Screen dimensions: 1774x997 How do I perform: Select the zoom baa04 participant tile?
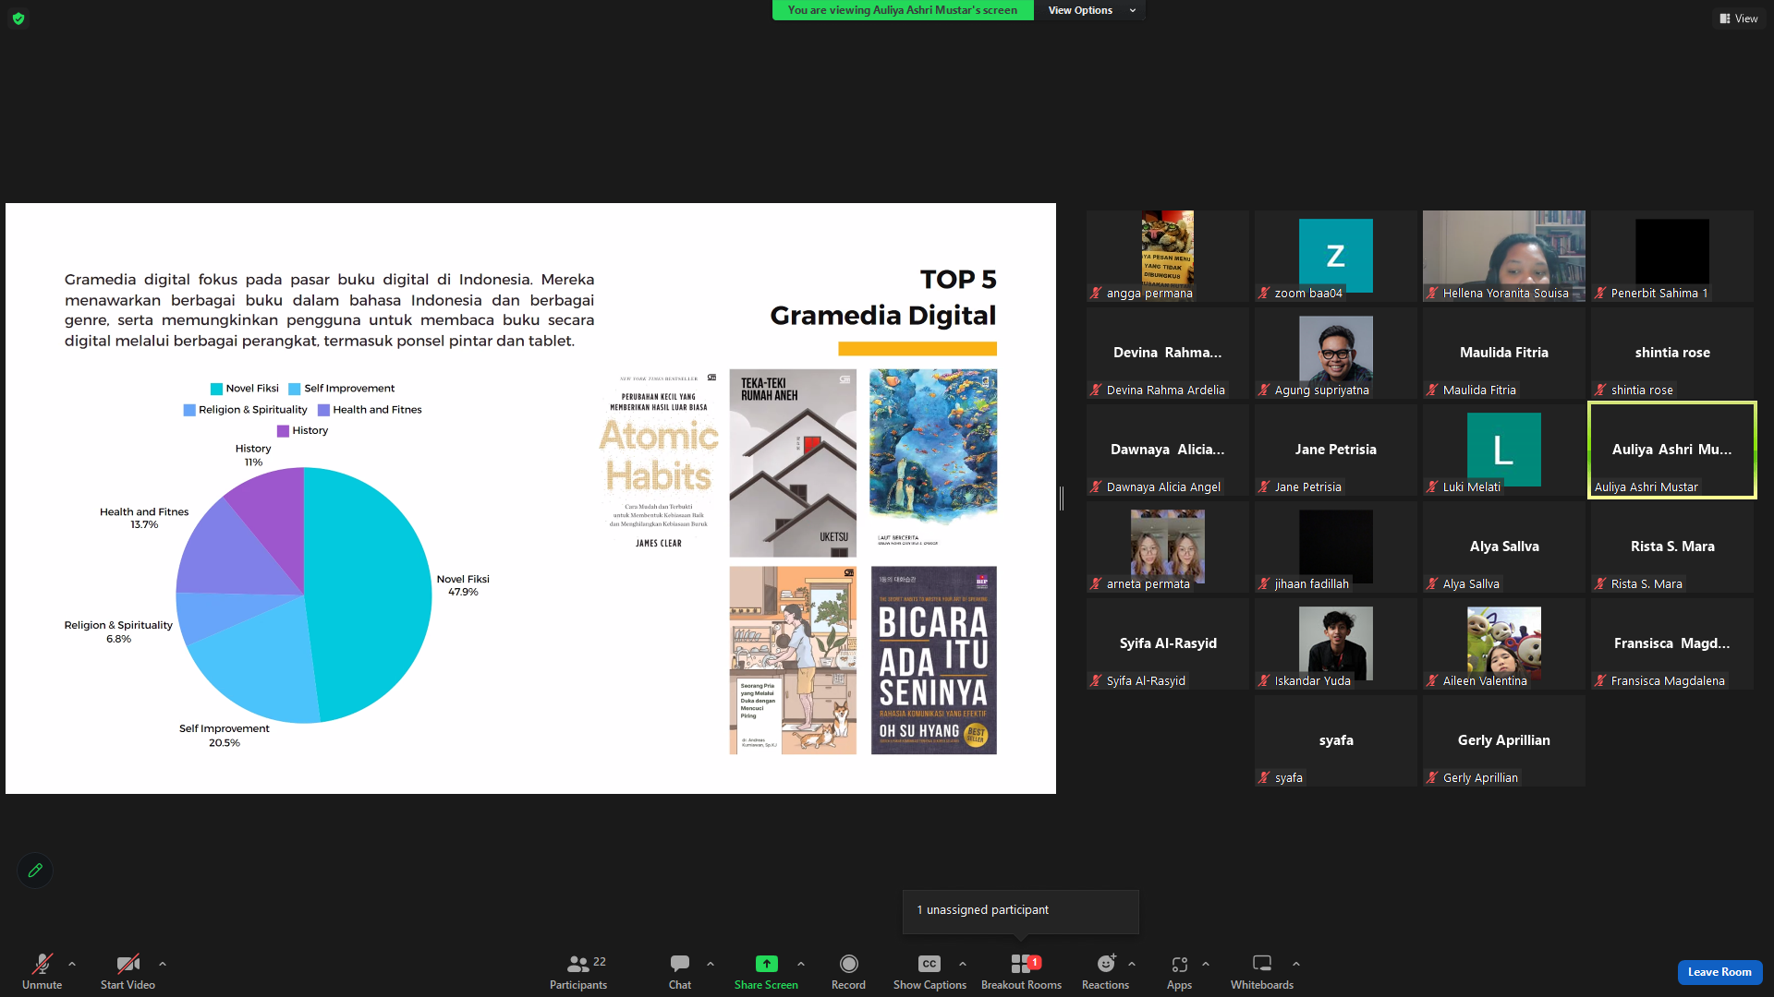tap(1336, 256)
